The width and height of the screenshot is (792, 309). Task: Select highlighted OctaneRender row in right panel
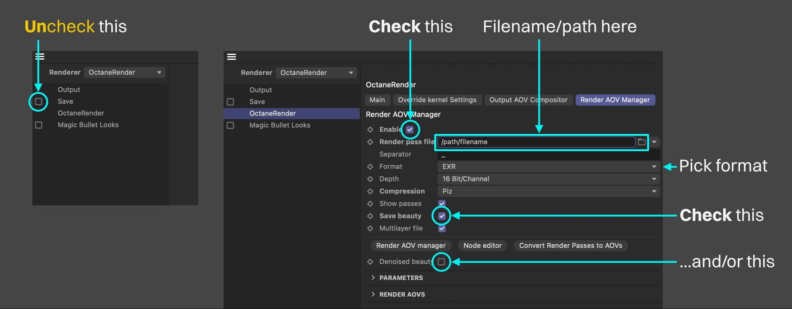coord(292,113)
